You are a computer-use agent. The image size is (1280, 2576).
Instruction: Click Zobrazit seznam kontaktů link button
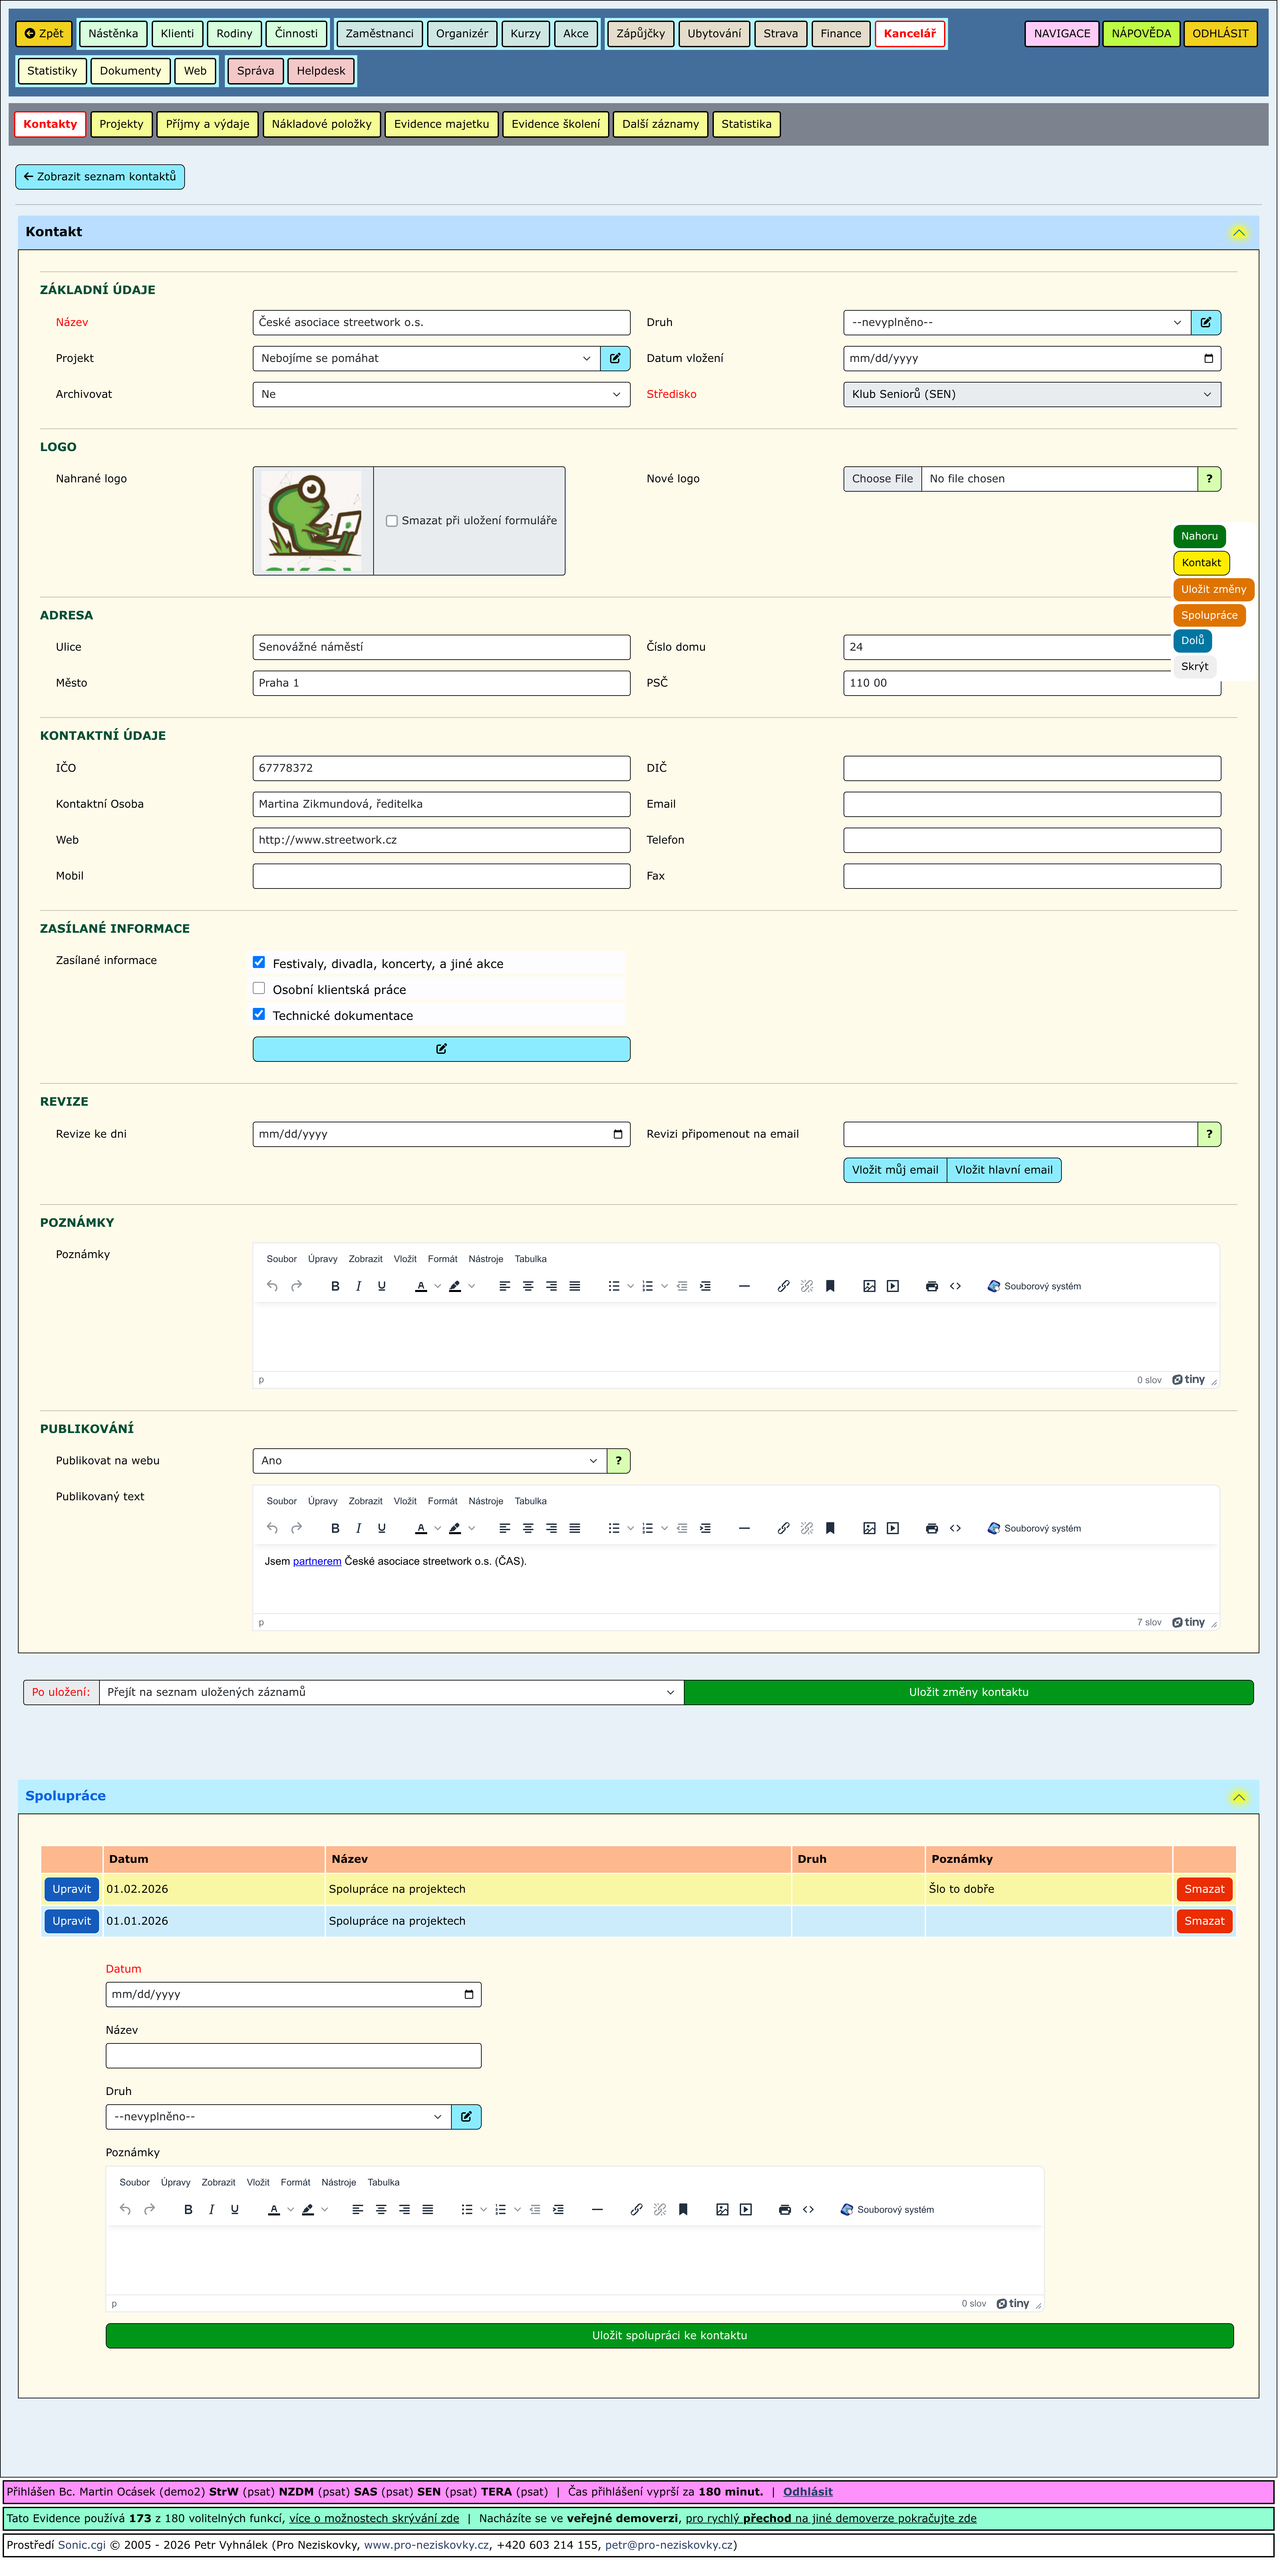pos(100,177)
